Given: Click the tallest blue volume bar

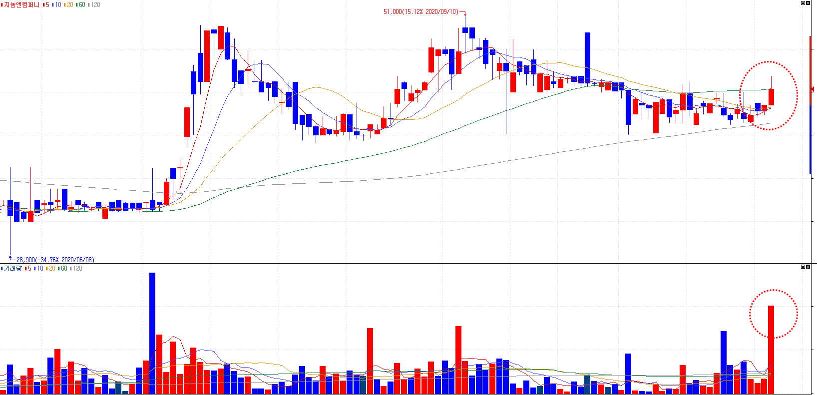Looking at the screenshot, I should pos(152,333).
